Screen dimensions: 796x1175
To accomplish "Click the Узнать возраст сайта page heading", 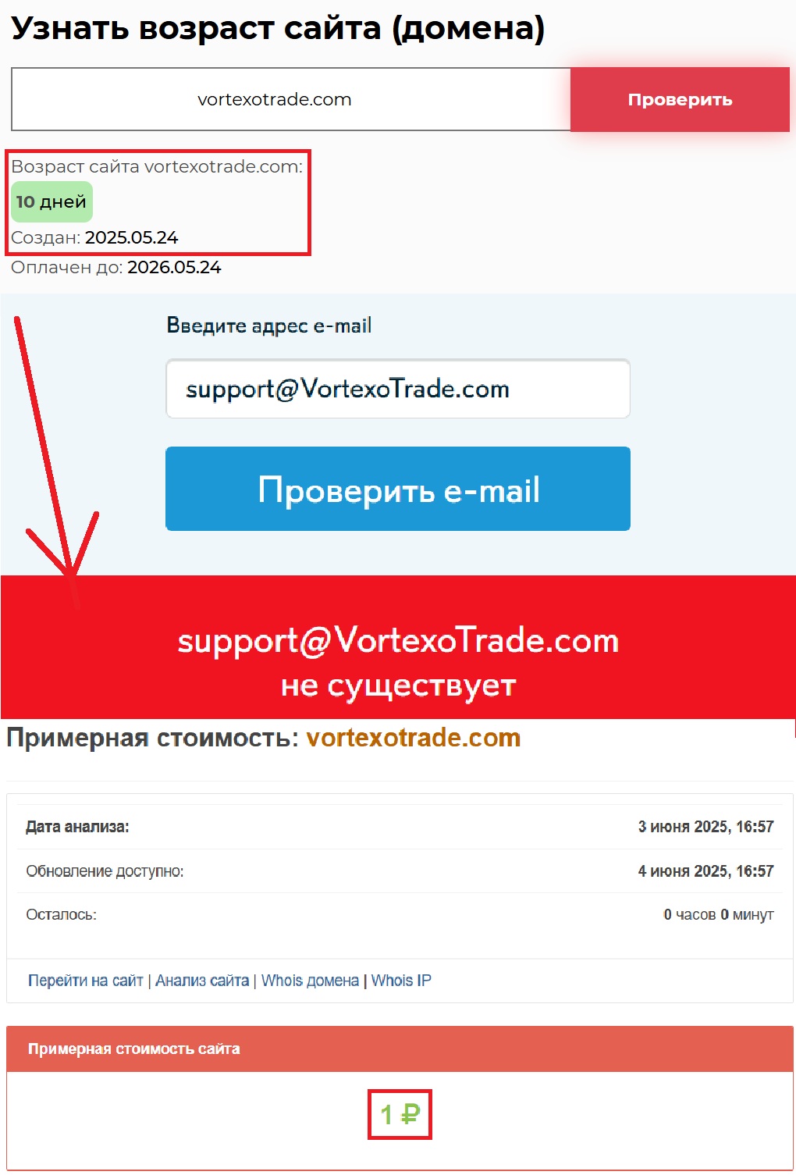I will point(278,28).
